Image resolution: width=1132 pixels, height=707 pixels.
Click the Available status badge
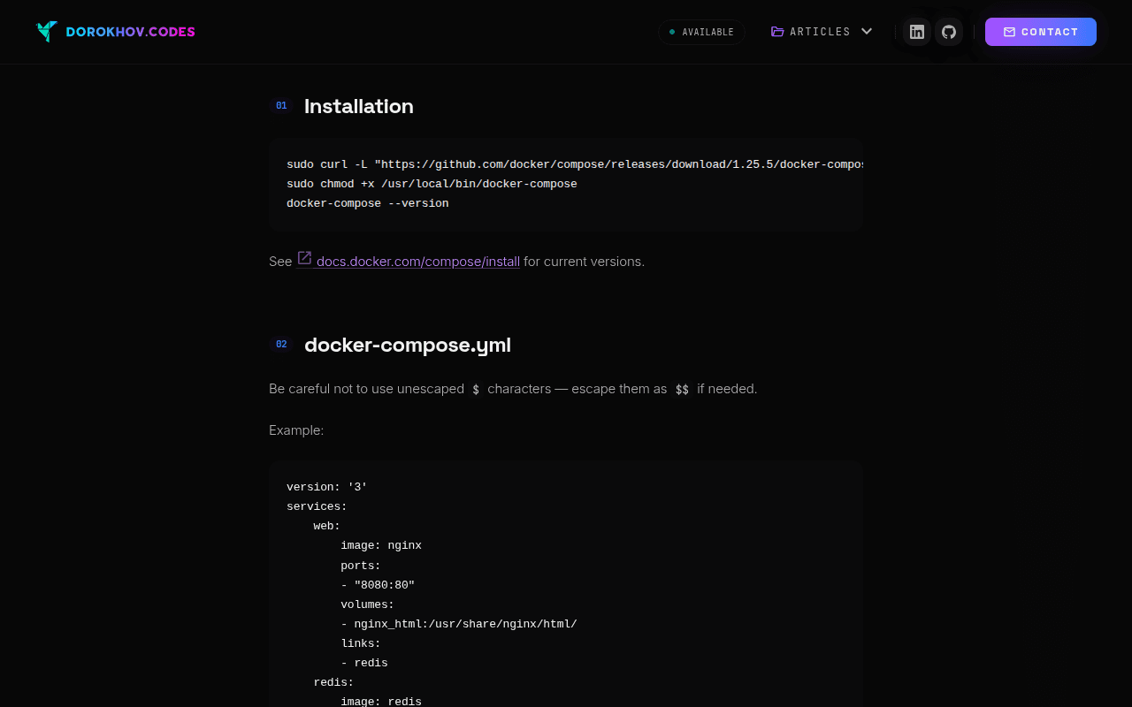[x=701, y=32]
